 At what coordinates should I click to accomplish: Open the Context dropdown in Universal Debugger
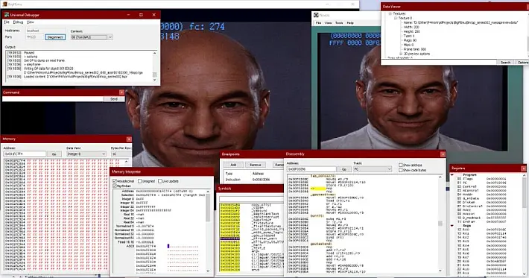click(x=92, y=37)
